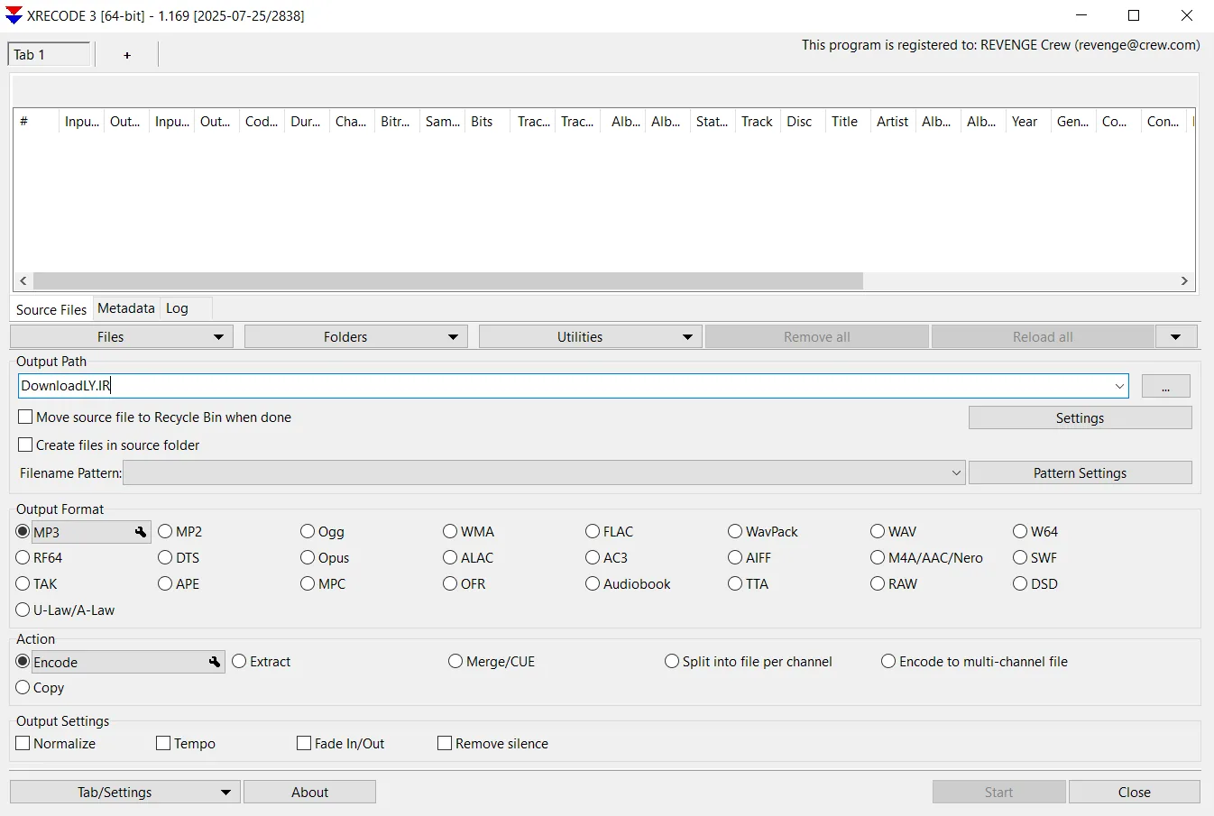This screenshot has width=1214, height=816.
Task: Open the Log tab
Action: click(x=177, y=308)
